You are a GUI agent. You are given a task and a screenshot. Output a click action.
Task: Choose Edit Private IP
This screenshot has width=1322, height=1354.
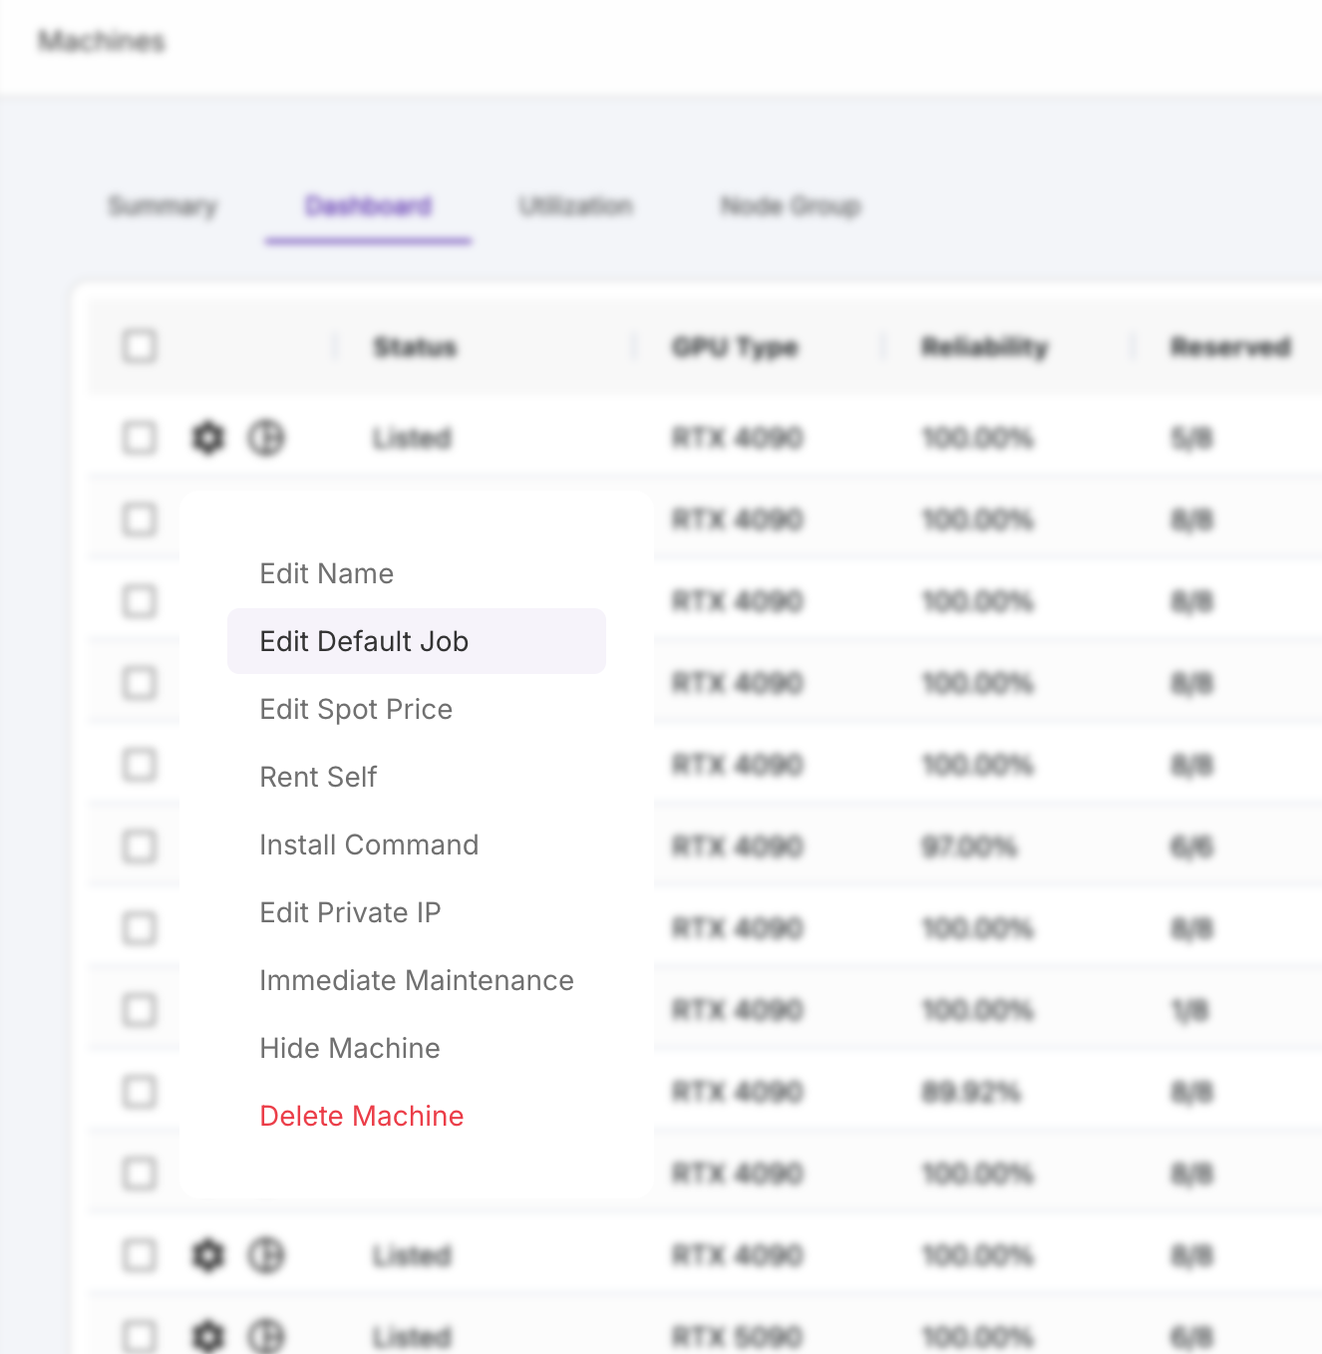click(x=349, y=912)
